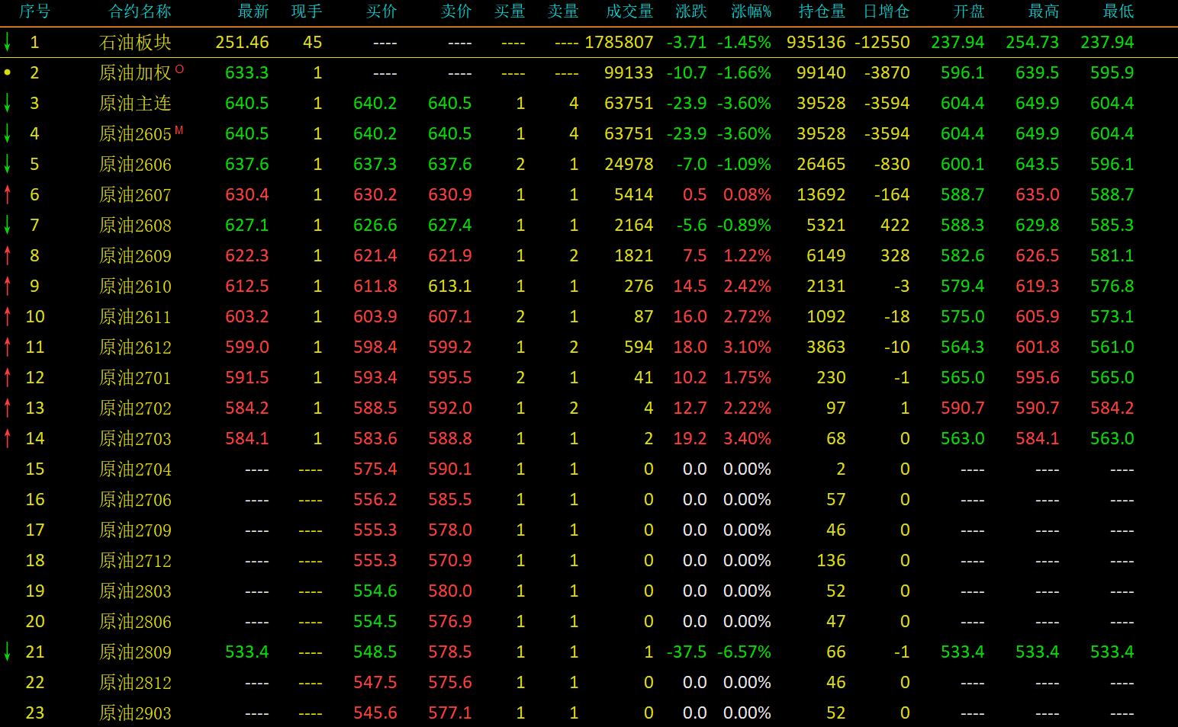The height and width of the screenshot is (727, 1178).
Task: Click the -6.57% change for 原油2809
Action: coord(744,652)
